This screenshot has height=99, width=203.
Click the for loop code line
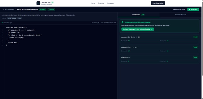(24, 35)
